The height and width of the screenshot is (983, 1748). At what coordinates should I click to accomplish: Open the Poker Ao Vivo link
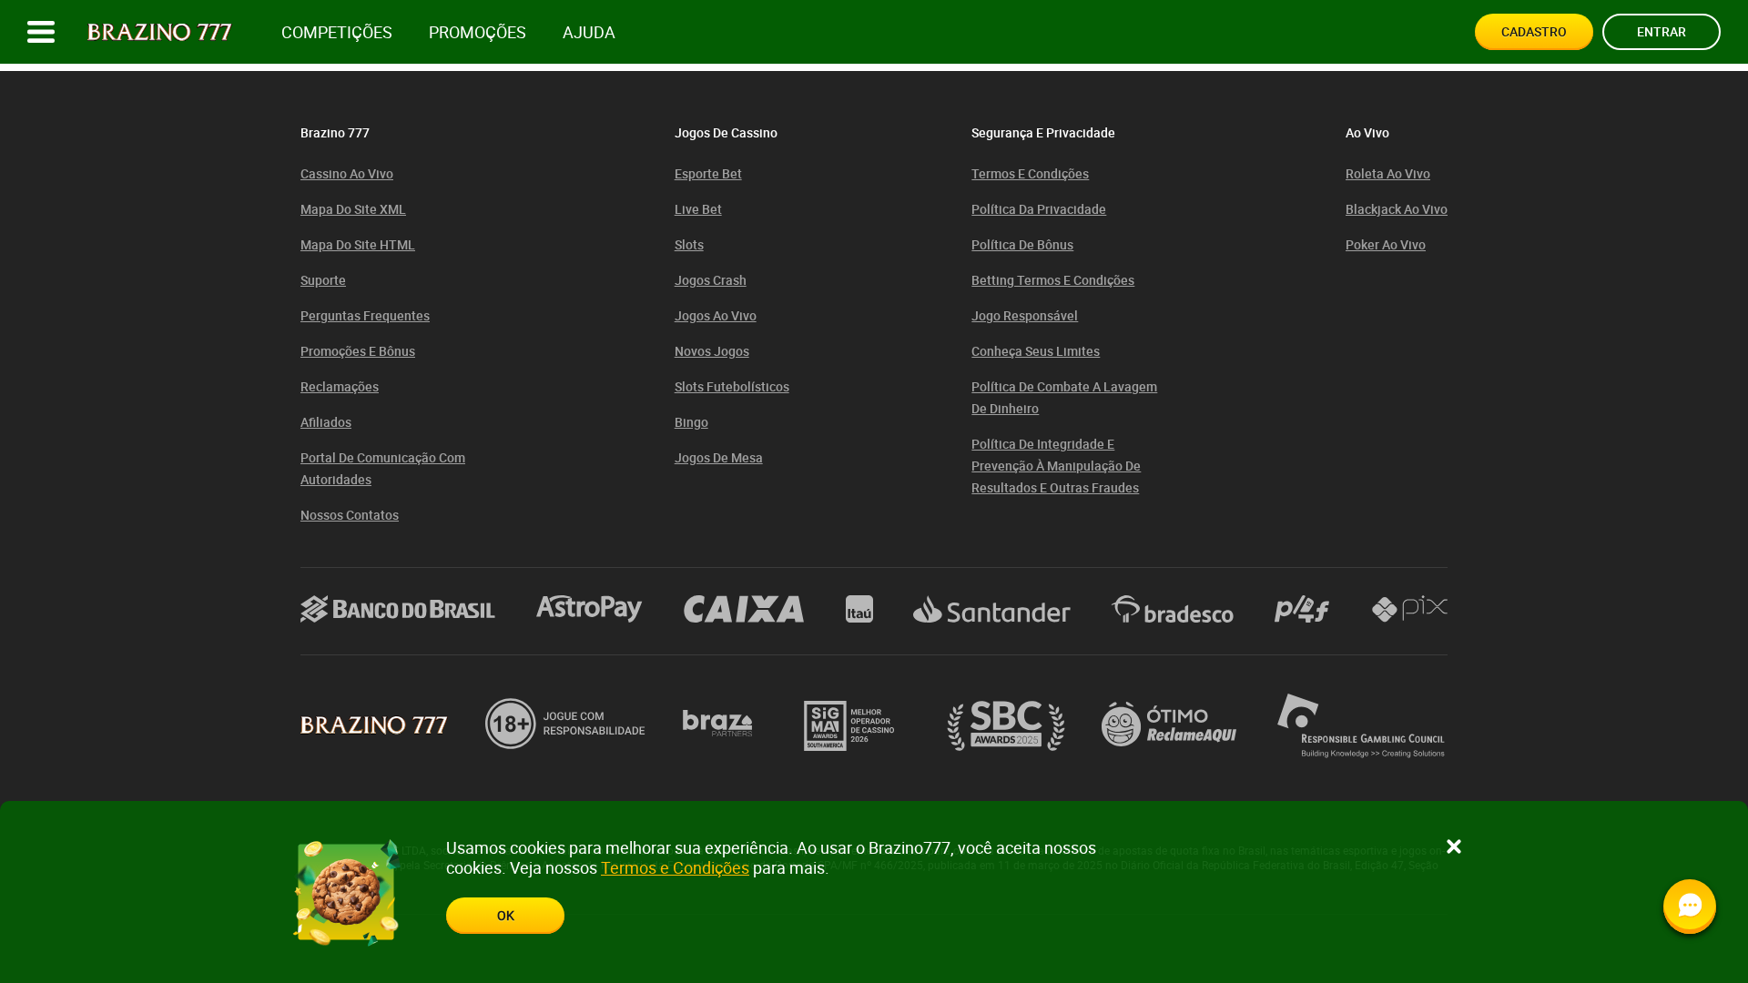point(1386,245)
